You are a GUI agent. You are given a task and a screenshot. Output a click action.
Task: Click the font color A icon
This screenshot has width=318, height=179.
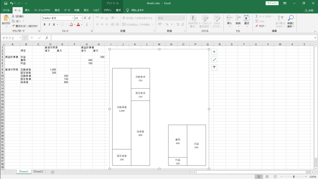(x=78, y=24)
